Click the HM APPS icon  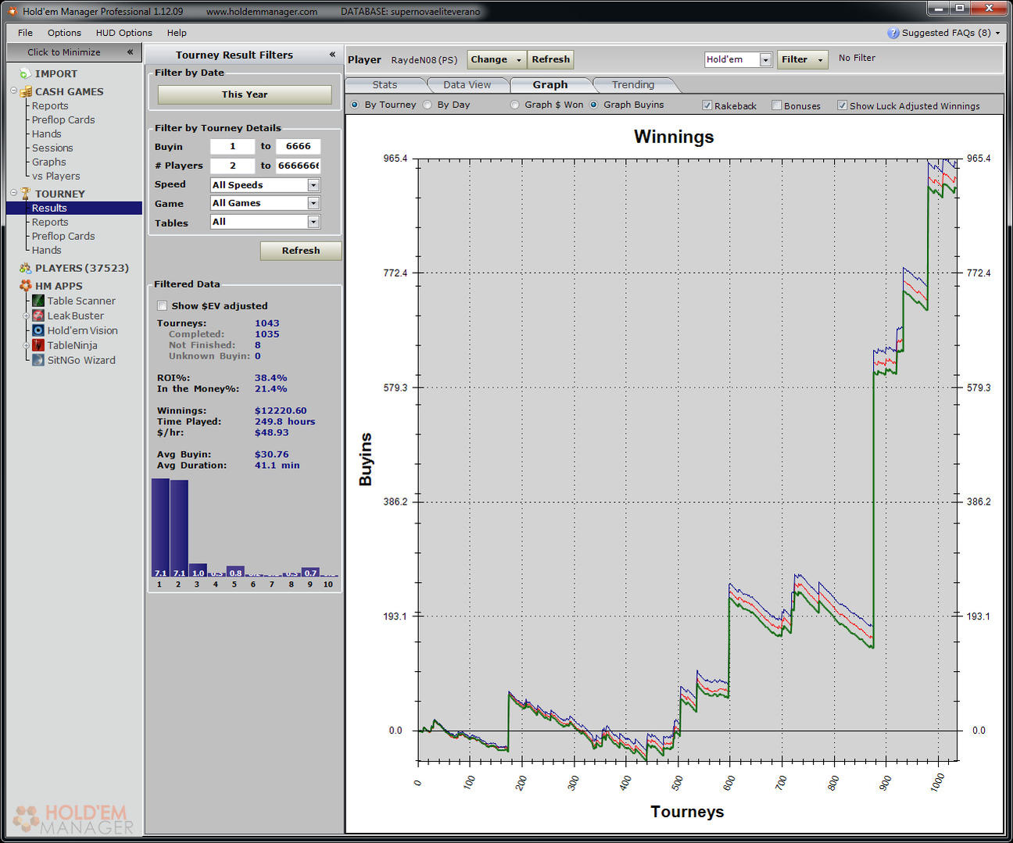point(26,286)
